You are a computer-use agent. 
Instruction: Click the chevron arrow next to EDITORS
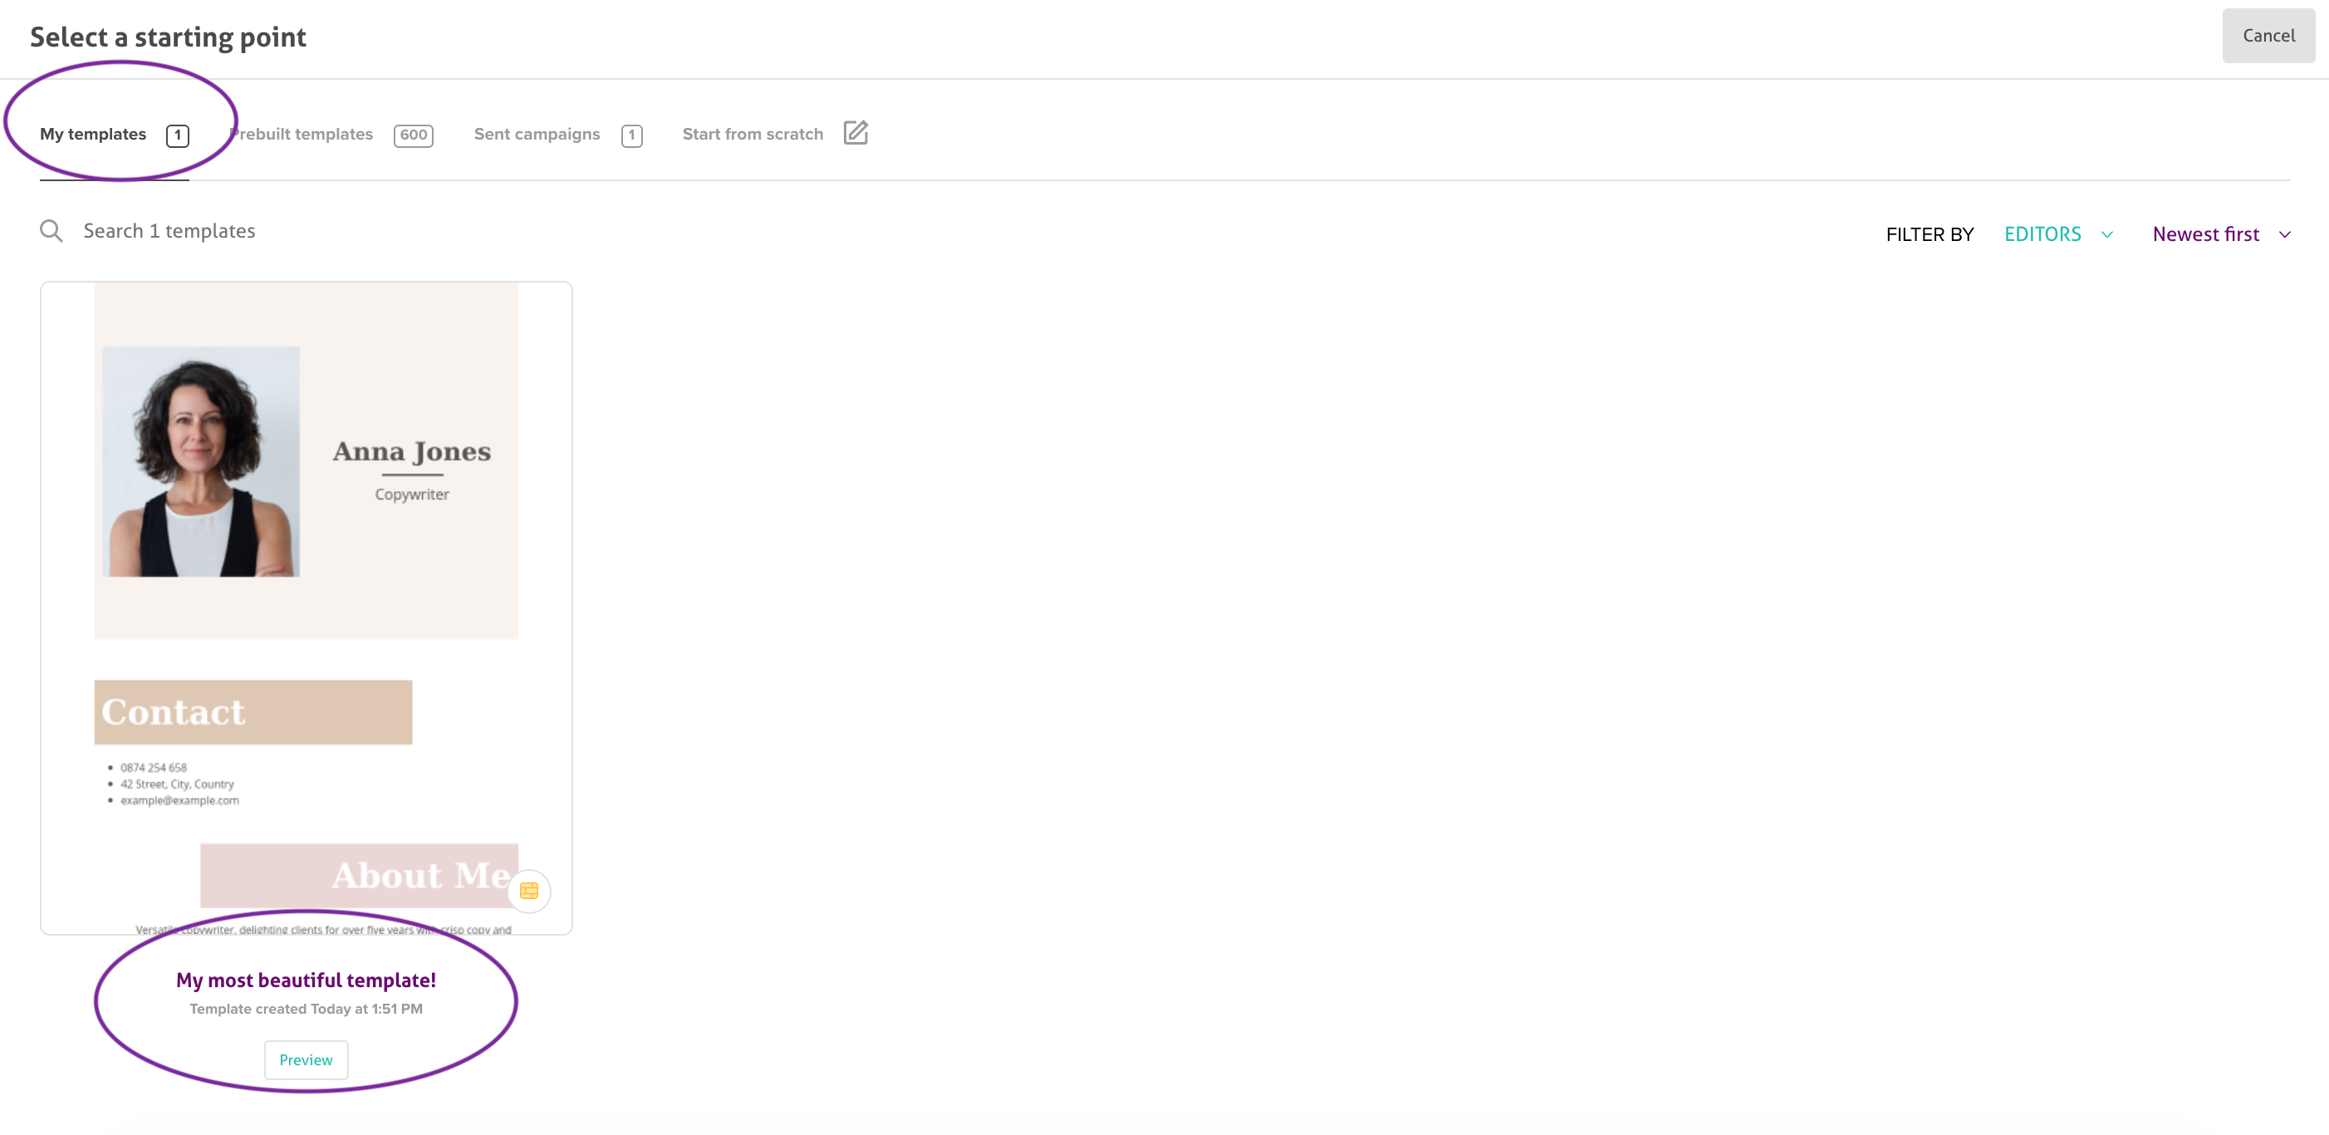(2107, 235)
